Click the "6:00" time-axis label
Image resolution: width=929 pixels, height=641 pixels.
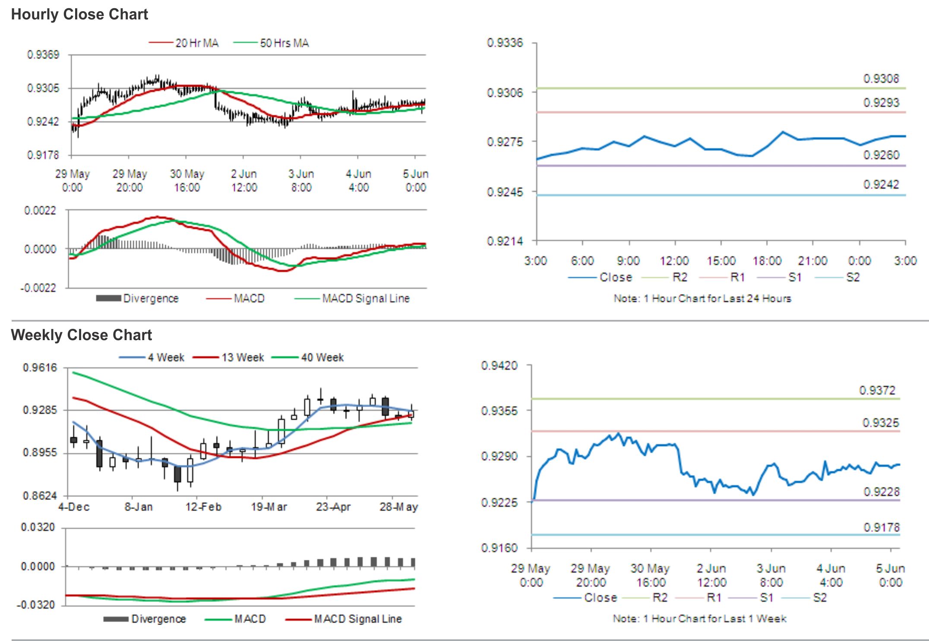(582, 261)
